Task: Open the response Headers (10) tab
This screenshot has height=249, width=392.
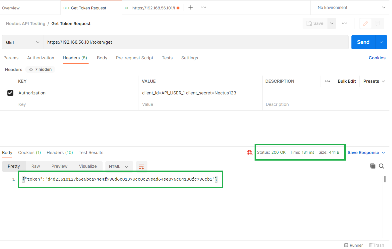Action: [x=60, y=153]
